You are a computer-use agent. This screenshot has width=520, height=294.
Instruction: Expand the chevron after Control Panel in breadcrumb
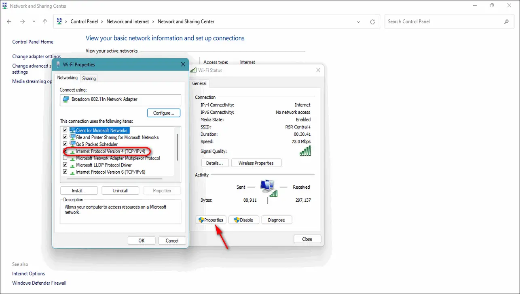coord(102,21)
